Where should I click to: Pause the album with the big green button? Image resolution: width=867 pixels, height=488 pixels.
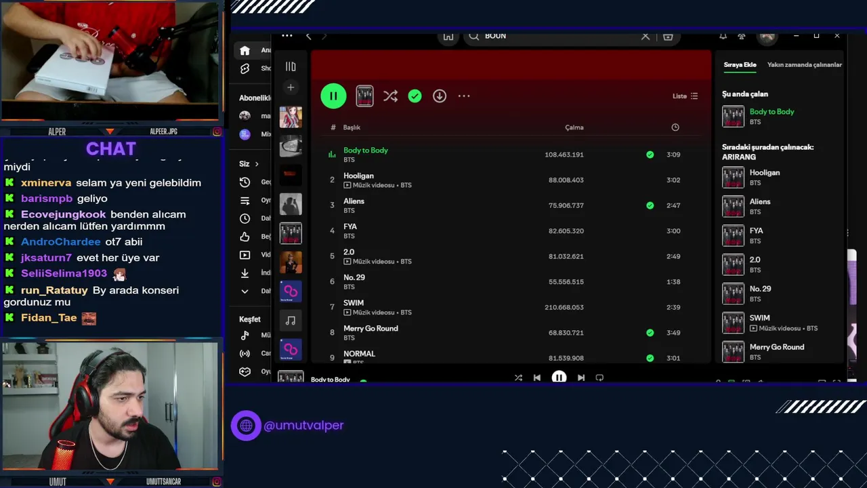click(x=333, y=96)
